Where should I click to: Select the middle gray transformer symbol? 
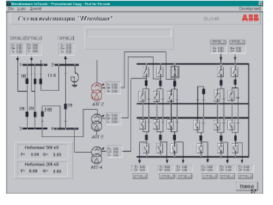tap(96, 123)
